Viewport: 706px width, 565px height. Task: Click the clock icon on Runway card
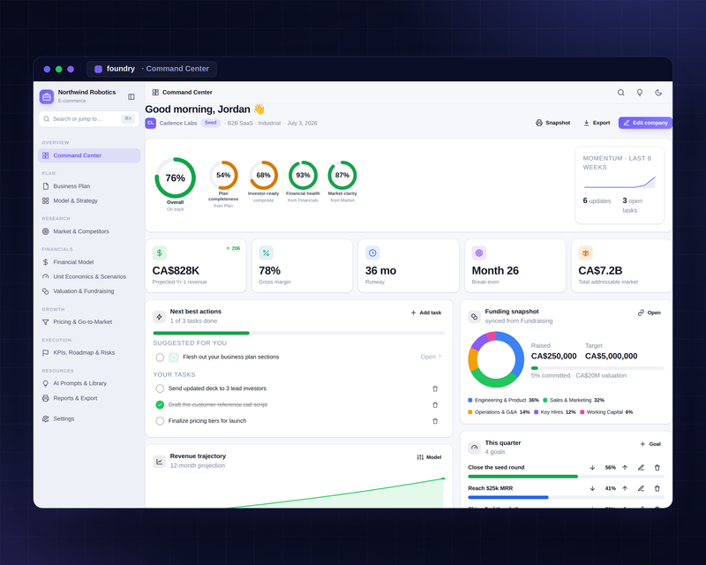(x=372, y=253)
